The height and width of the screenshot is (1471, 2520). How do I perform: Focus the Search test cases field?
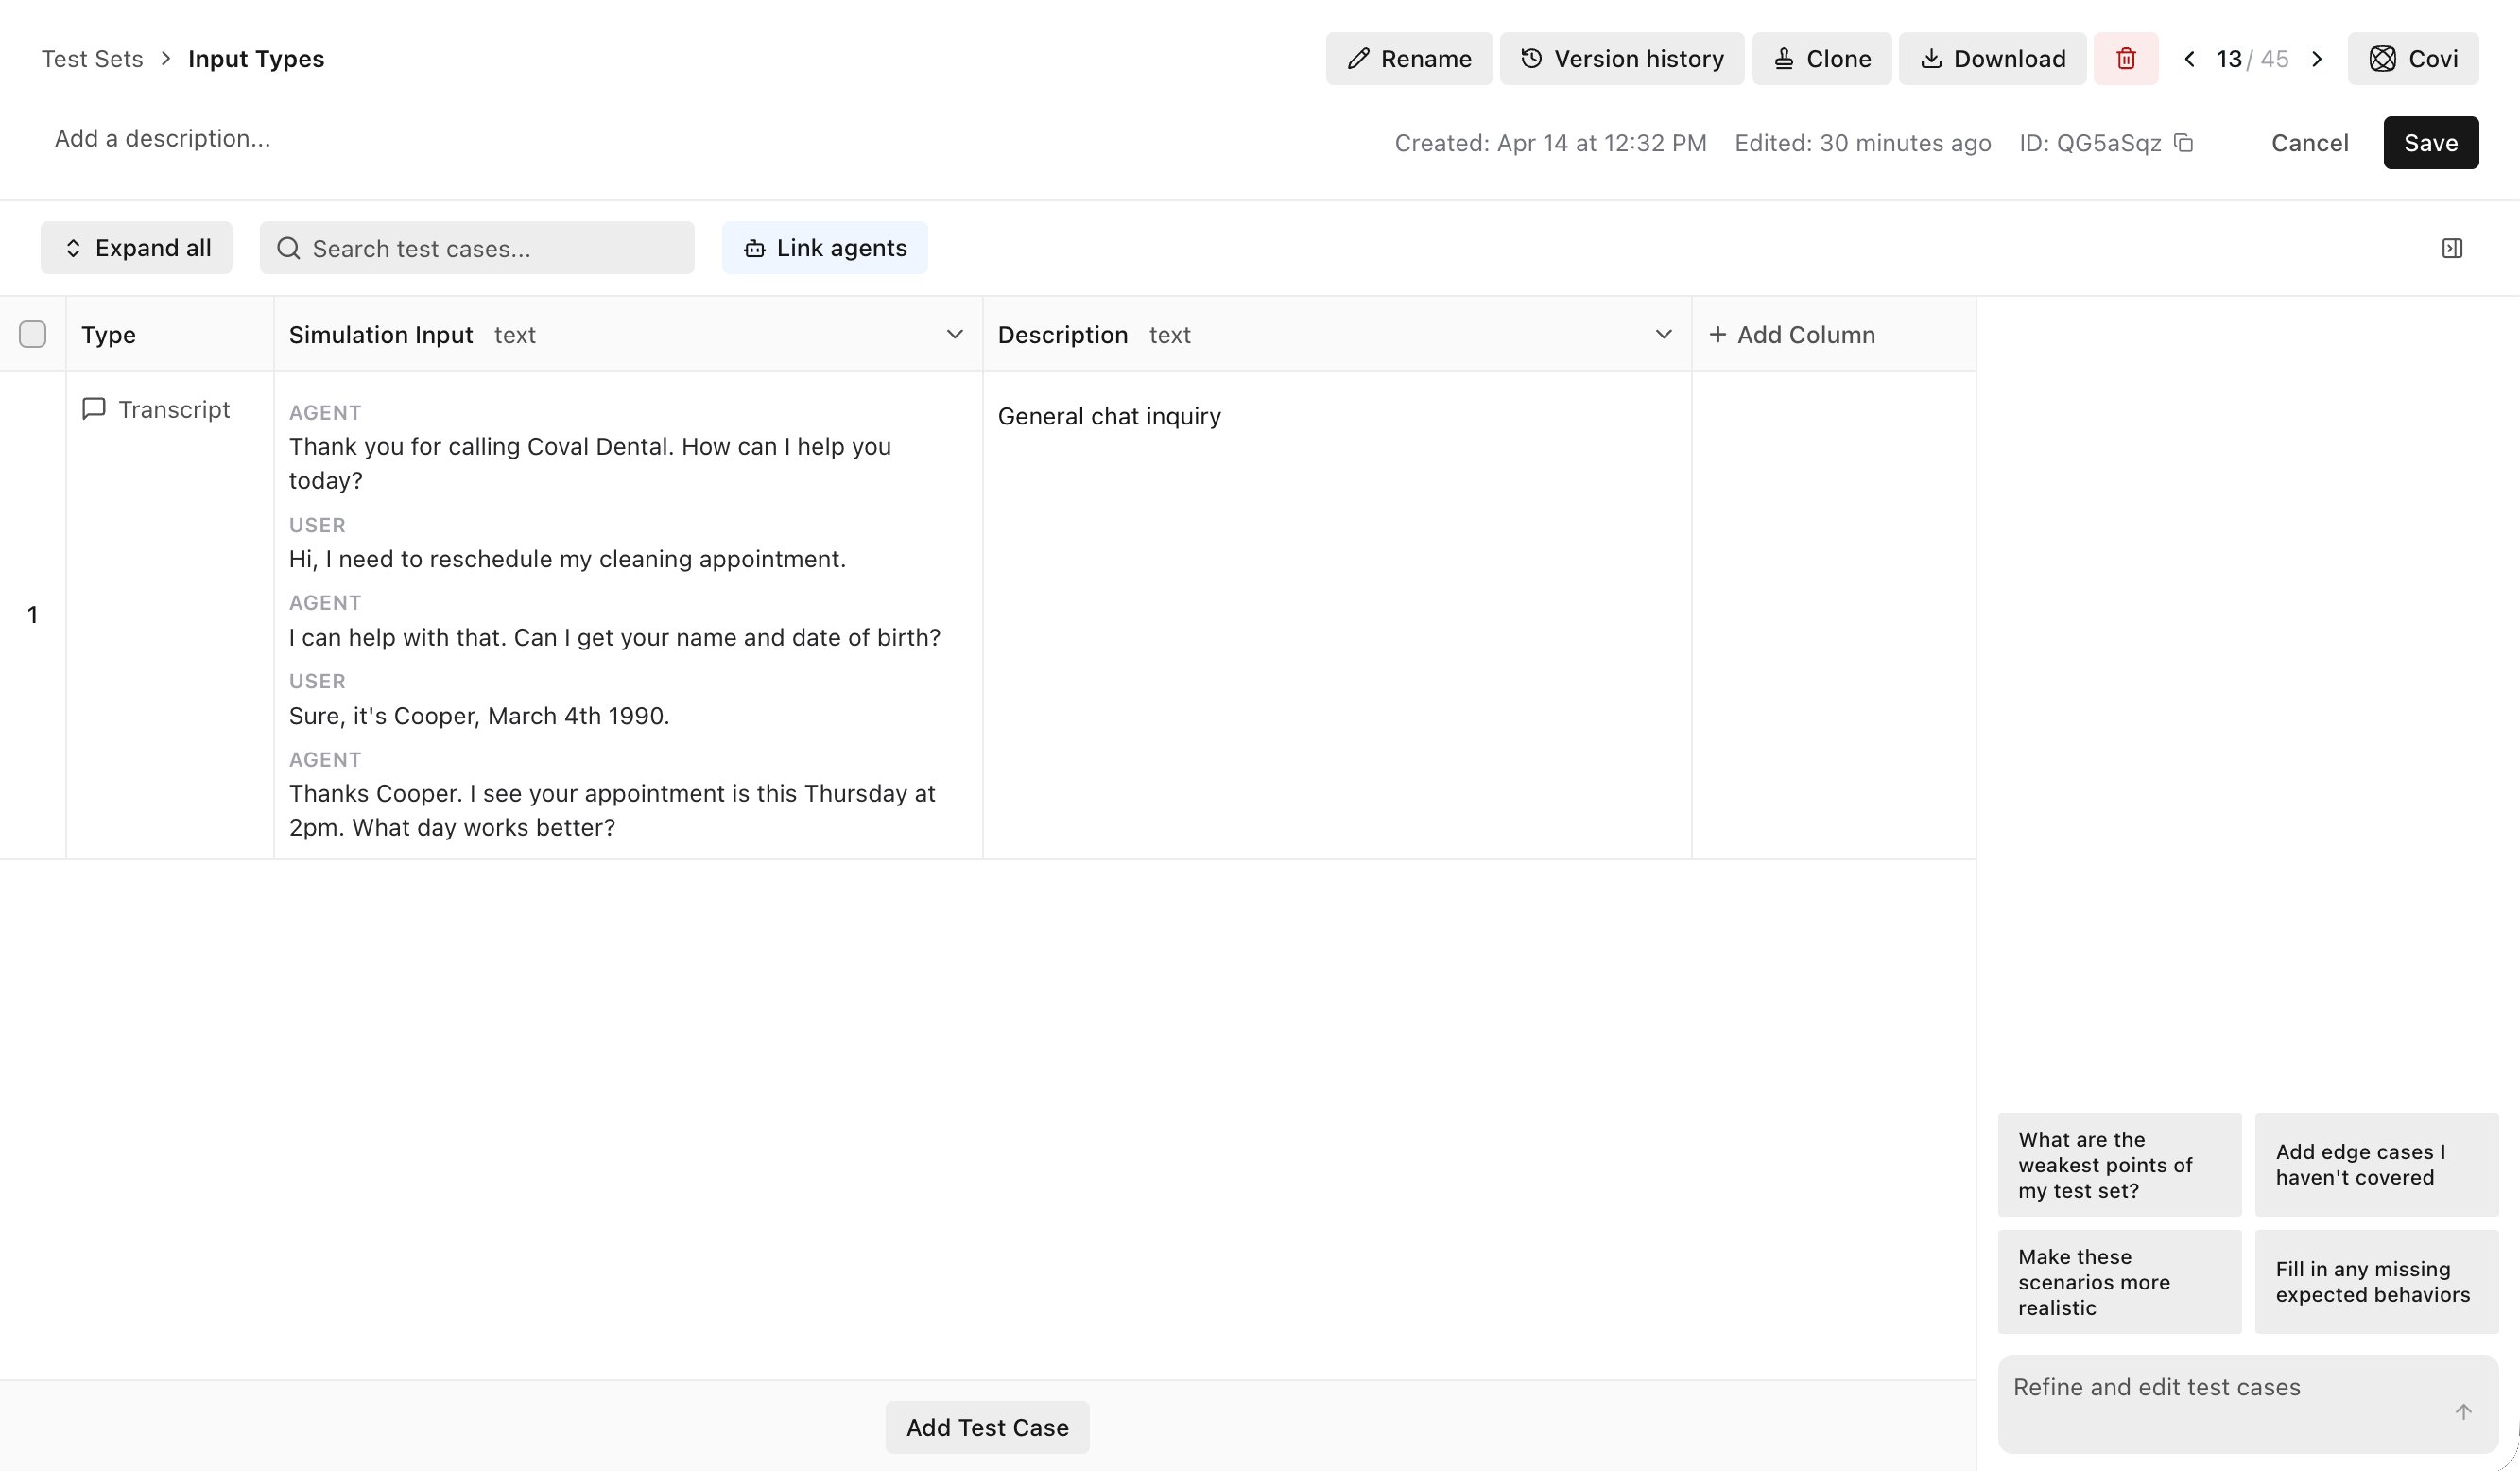pyautogui.click(x=477, y=248)
